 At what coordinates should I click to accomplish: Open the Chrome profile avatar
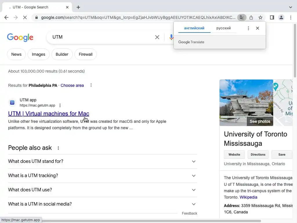coord(281,17)
